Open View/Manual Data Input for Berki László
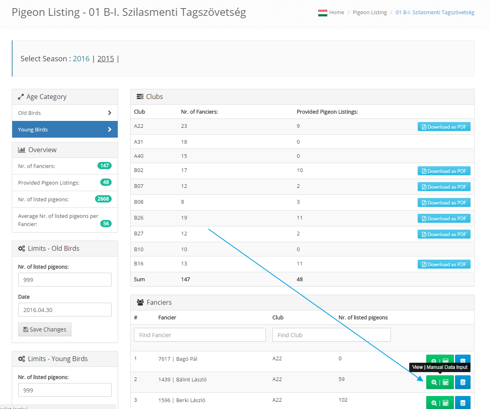This screenshot has width=490, height=409. click(x=440, y=403)
